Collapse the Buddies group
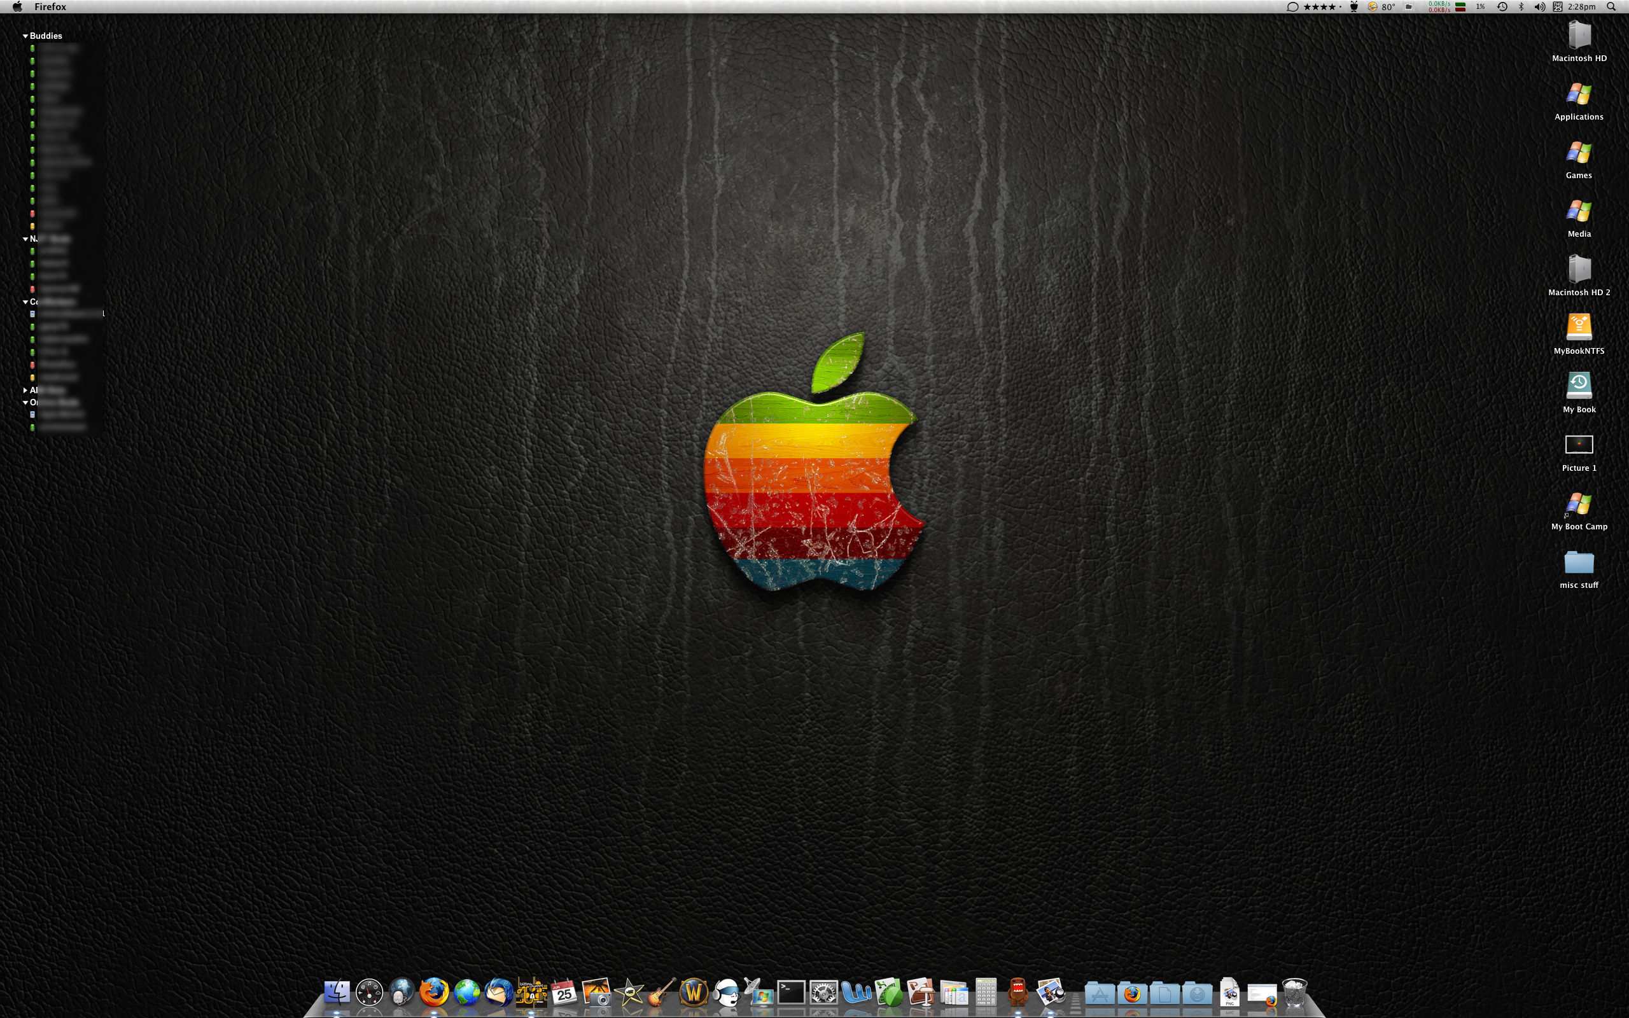 25,36
